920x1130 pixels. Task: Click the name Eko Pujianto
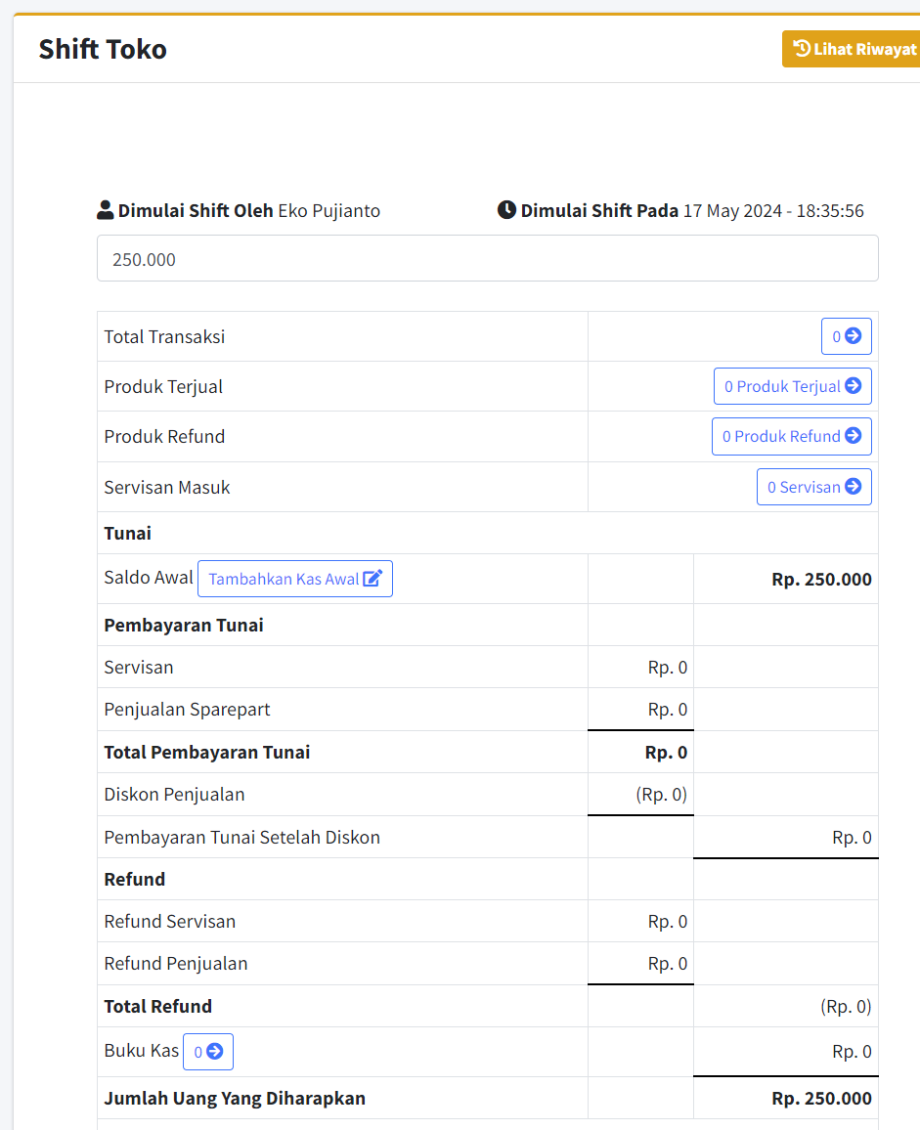pyautogui.click(x=329, y=210)
